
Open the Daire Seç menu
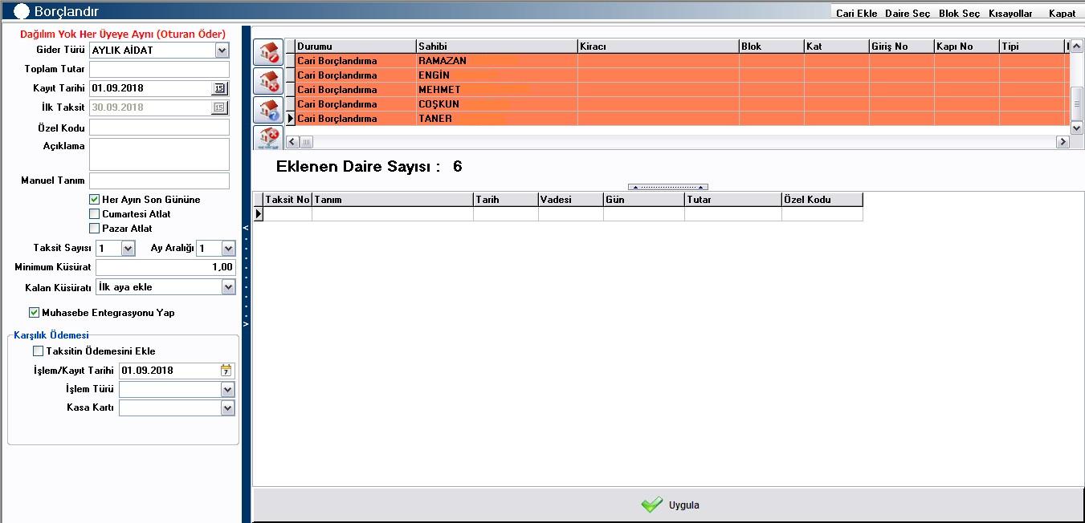click(908, 14)
